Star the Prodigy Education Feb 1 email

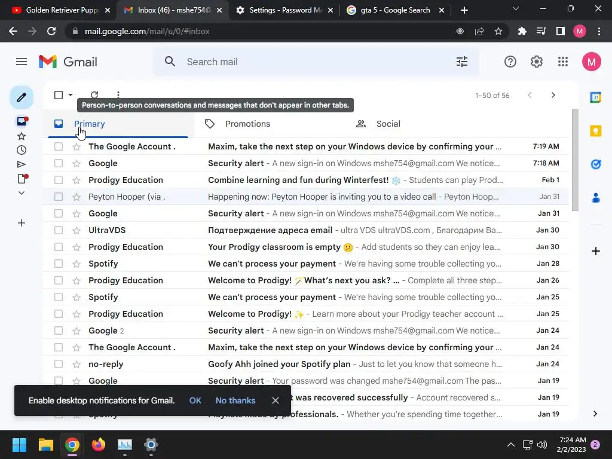[76, 180]
